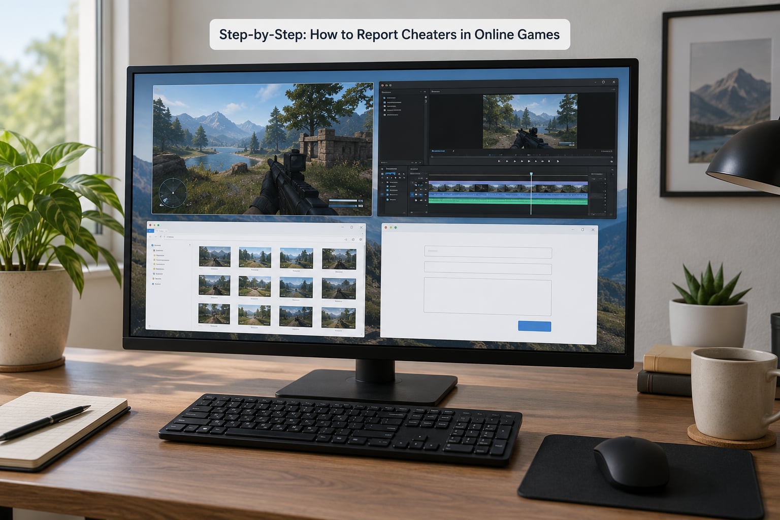Screen dimensions: 780x520
Task: Click the play button in video editor transport
Action: tap(529, 161)
